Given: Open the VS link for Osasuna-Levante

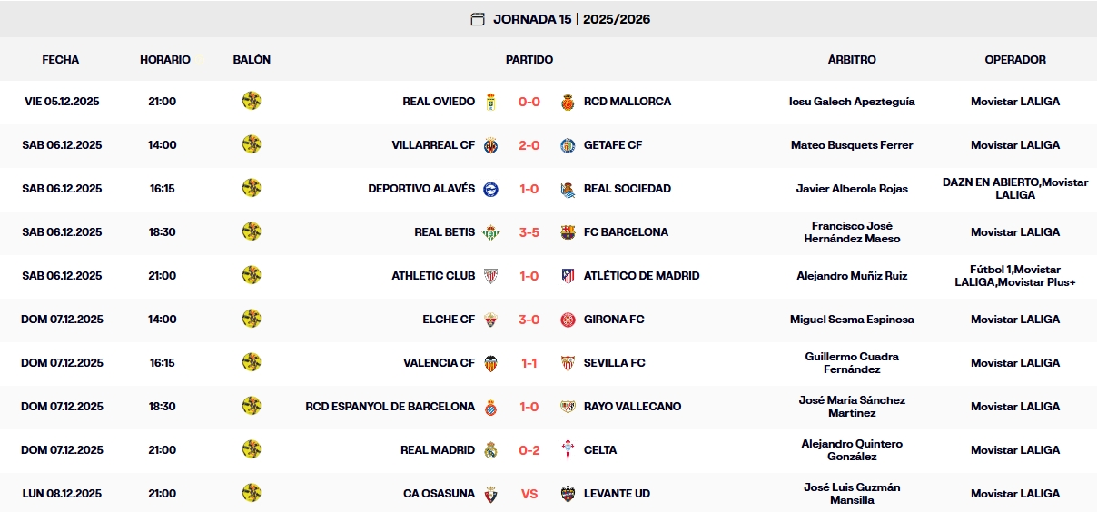Looking at the screenshot, I should pyautogui.click(x=529, y=494).
